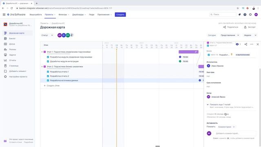This screenshot has width=261, height=147.
Task: Click the add people icon next to avatars
Action: click(x=72, y=35)
